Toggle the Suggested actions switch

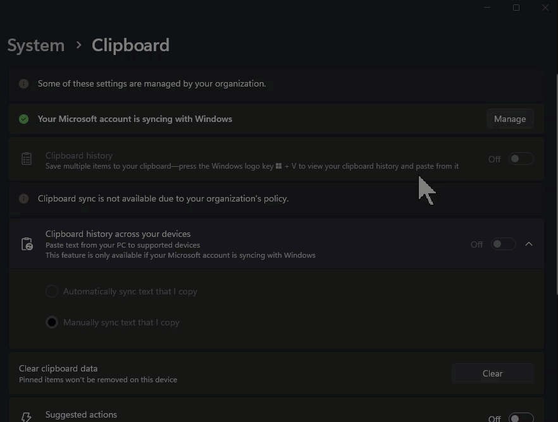pyautogui.click(x=521, y=418)
